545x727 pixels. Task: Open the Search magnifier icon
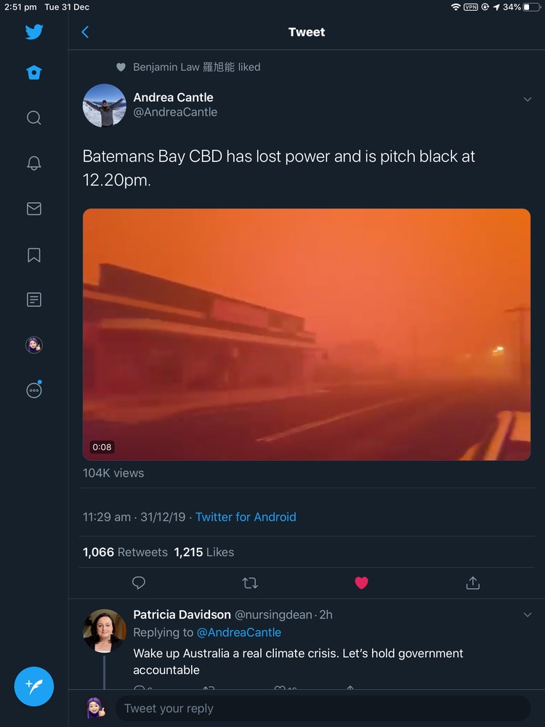click(34, 118)
